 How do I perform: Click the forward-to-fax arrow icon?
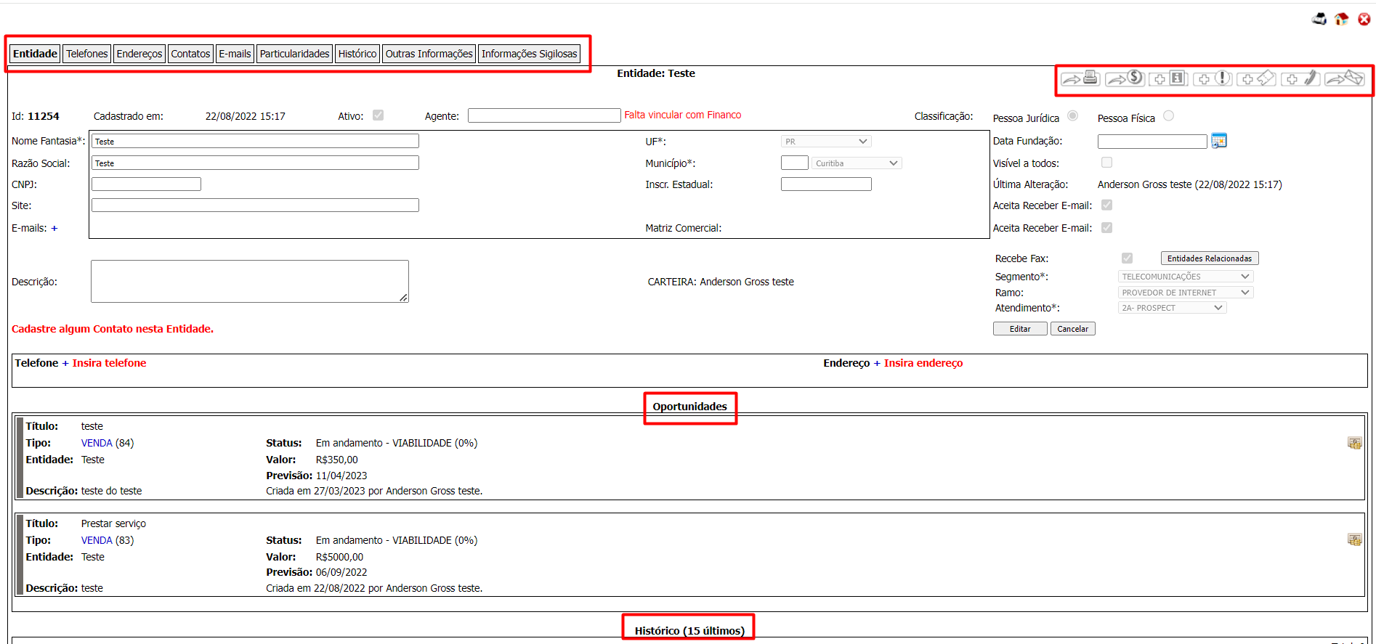(x=1080, y=78)
